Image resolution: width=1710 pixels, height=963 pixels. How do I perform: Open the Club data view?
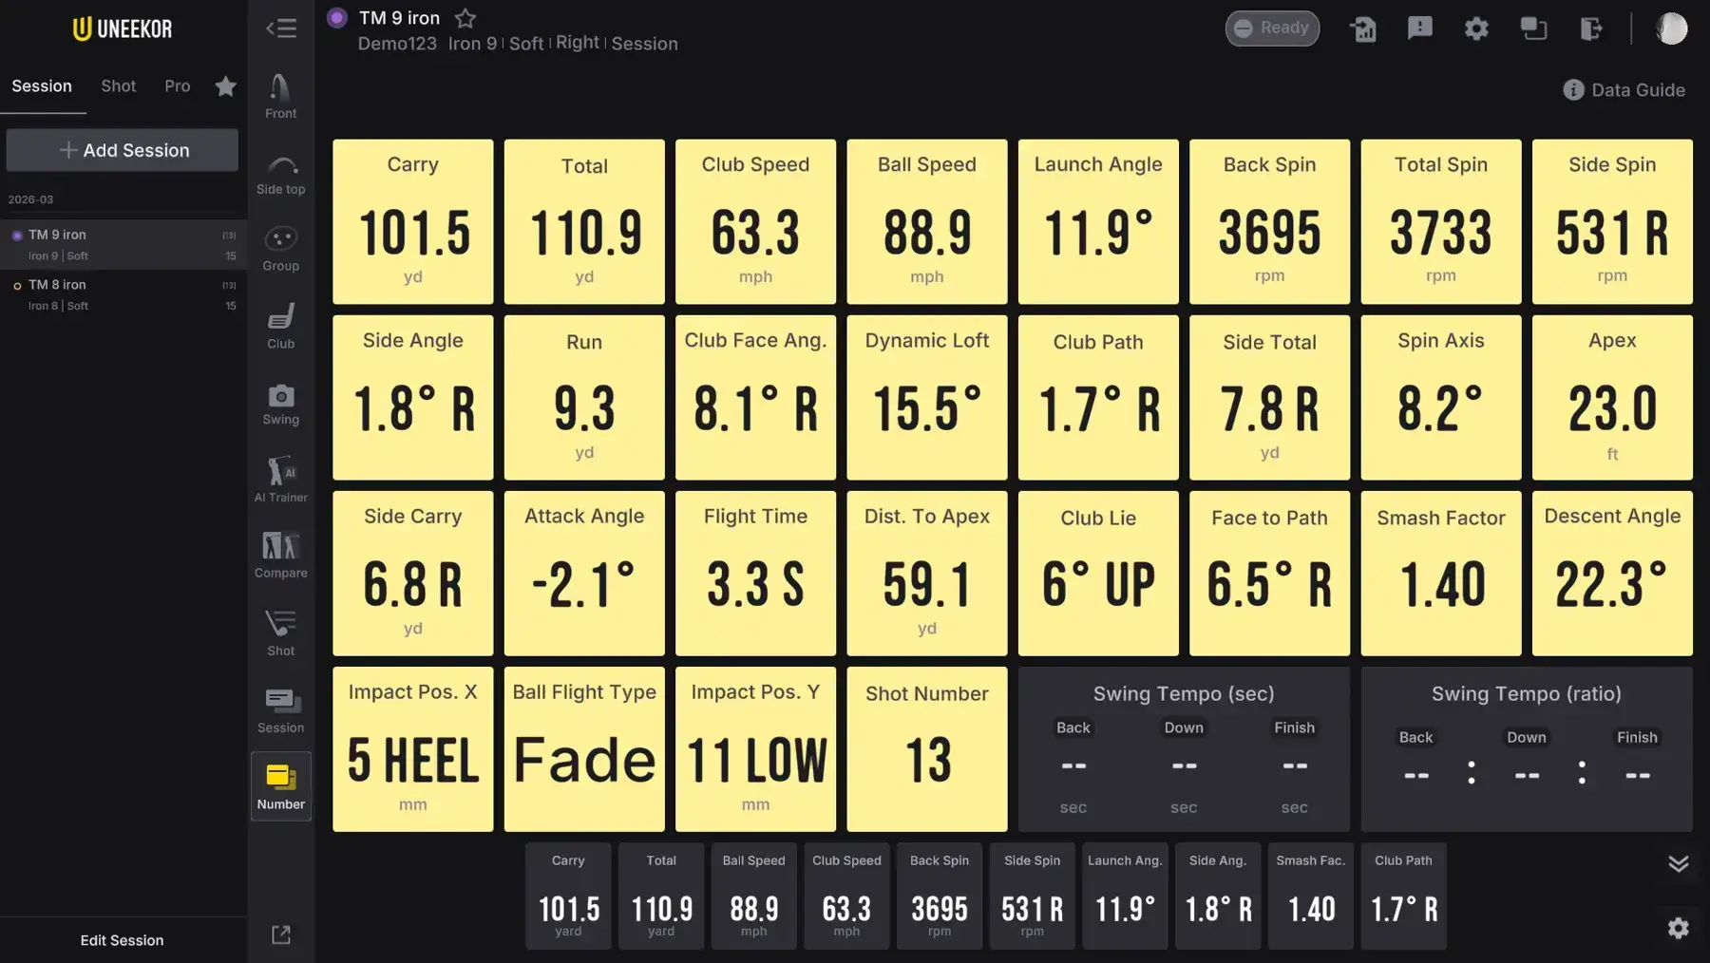click(x=281, y=327)
